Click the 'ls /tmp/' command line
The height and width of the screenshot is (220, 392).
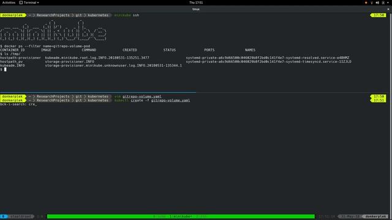click(x=10, y=54)
